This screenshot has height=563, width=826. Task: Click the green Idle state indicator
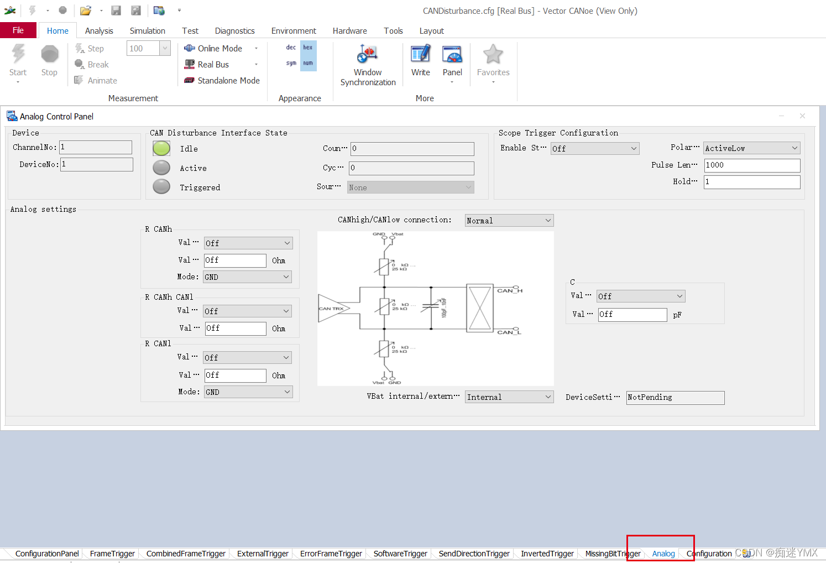tap(161, 148)
